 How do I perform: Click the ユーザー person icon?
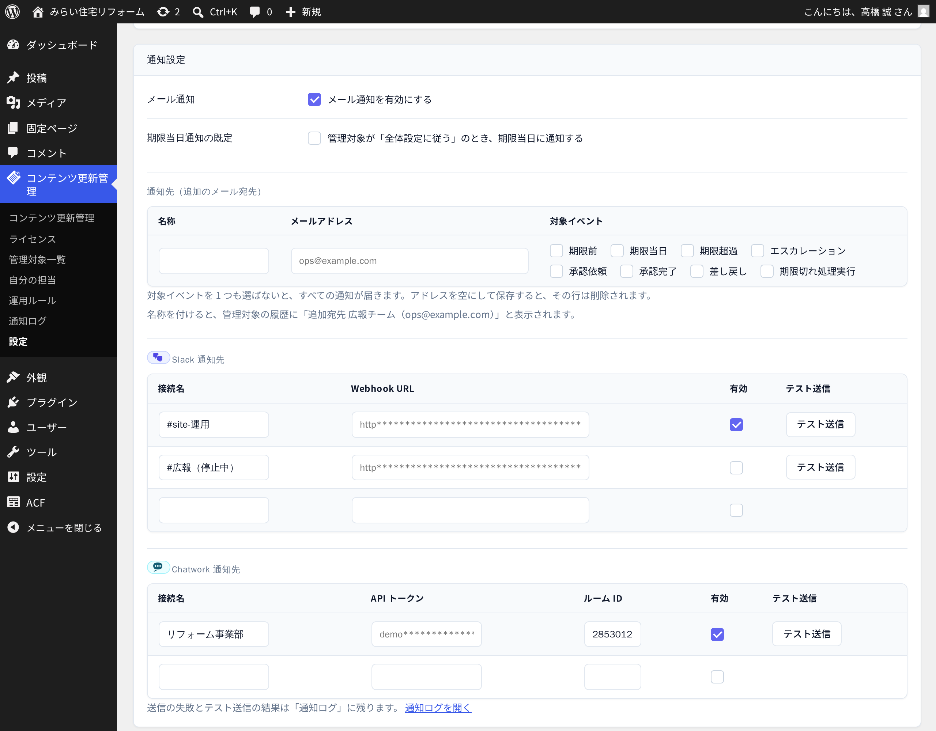(x=13, y=427)
